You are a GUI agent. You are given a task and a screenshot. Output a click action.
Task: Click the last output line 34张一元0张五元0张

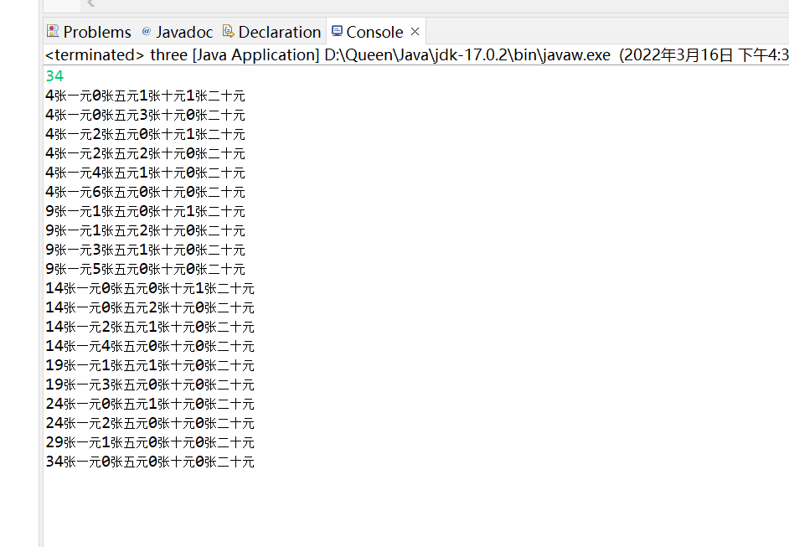click(x=150, y=461)
